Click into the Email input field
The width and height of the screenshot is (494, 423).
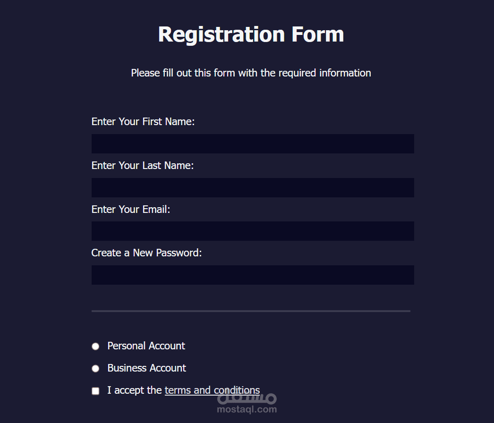pyautogui.click(x=253, y=231)
